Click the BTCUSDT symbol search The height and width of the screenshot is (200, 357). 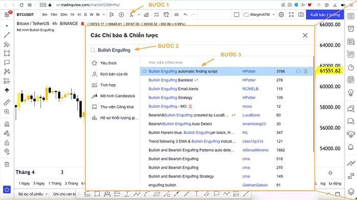pyautogui.click(x=25, y=15)
